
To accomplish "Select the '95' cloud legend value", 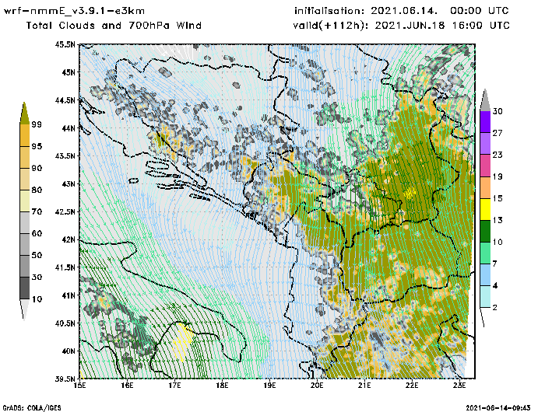I will tap(37, 146).
